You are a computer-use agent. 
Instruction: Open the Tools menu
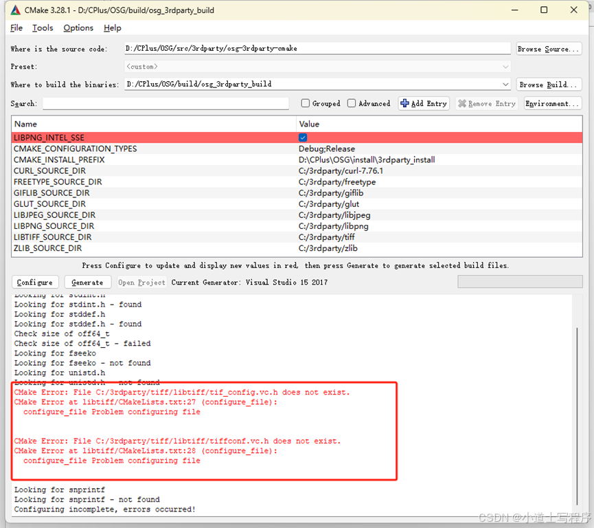coord(43,27)
